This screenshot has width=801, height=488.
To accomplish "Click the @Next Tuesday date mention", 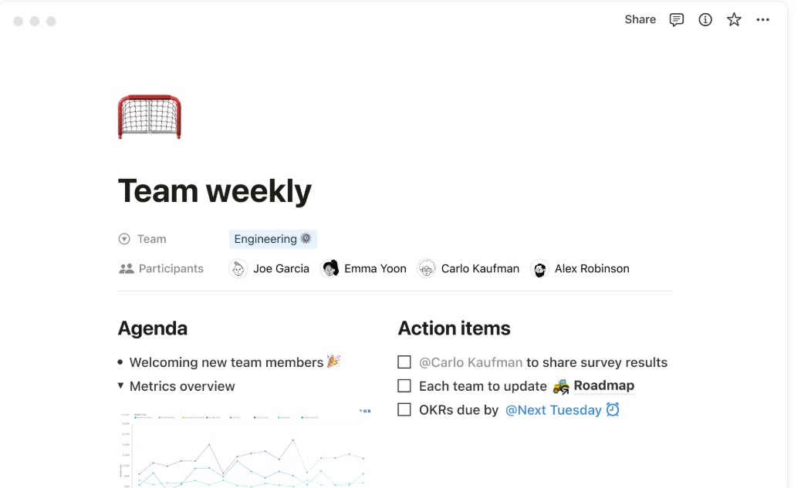I will pos(553,410).
